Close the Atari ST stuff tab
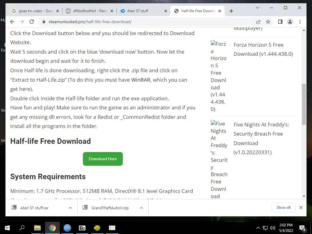 (166, 11)
